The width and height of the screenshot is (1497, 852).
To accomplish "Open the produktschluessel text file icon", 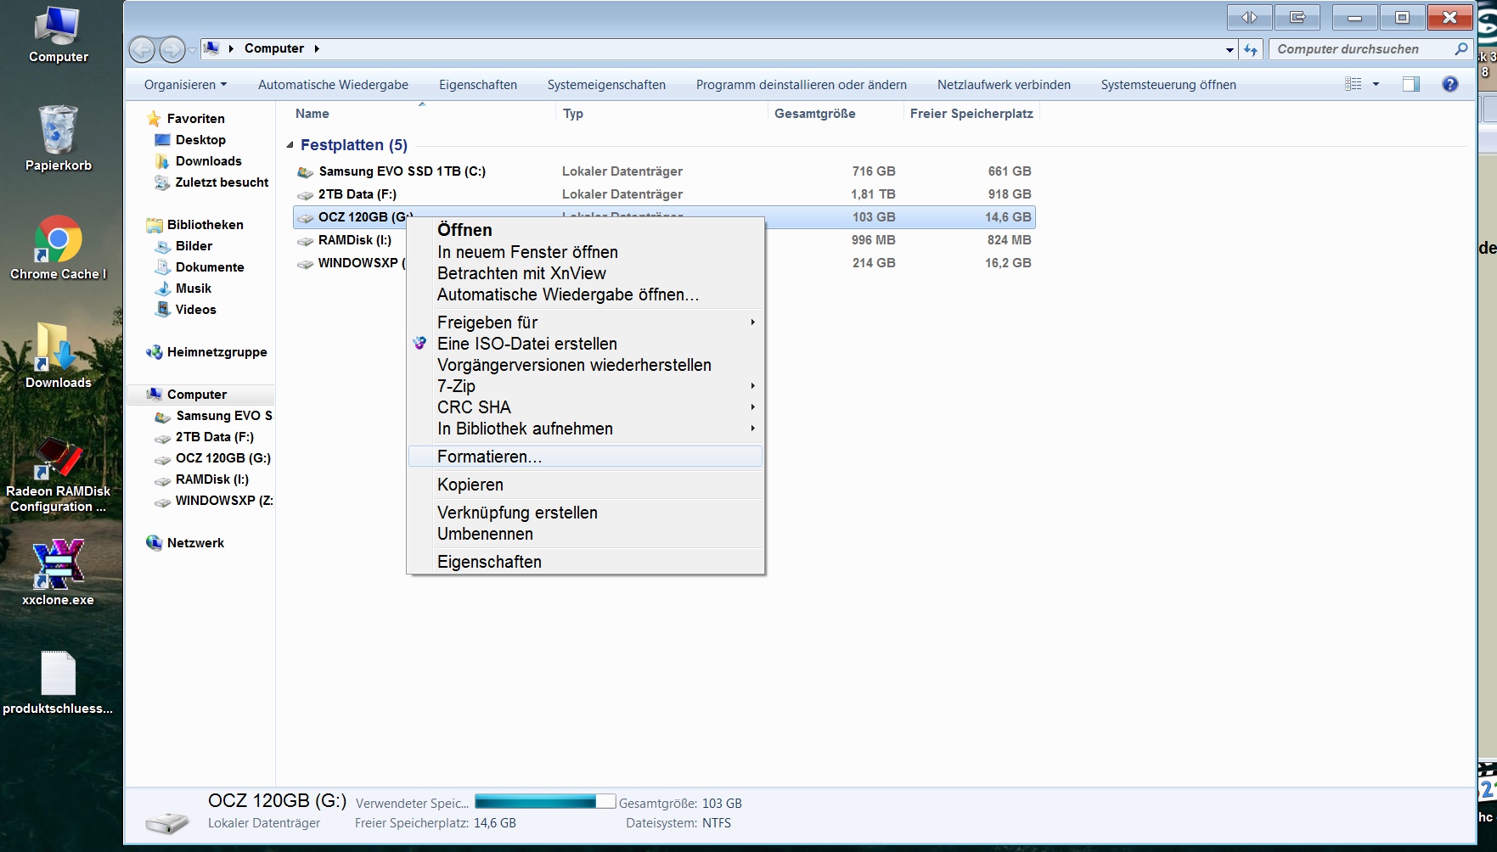I will pos(58,682).
